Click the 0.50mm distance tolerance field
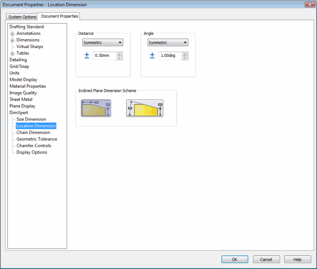The width and height of the screenshot is (317, 269). 105,55
